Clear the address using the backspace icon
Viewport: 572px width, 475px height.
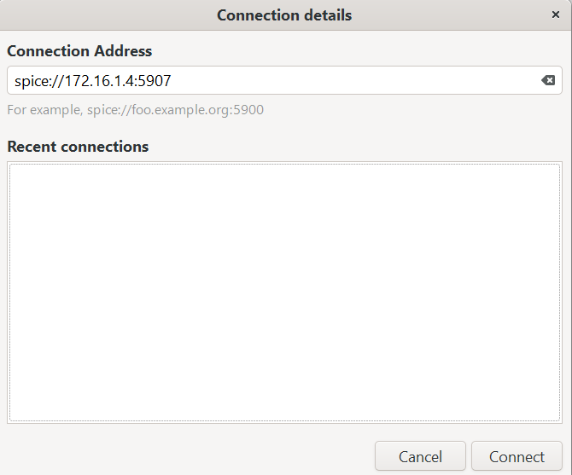click(x=548, y=80)
